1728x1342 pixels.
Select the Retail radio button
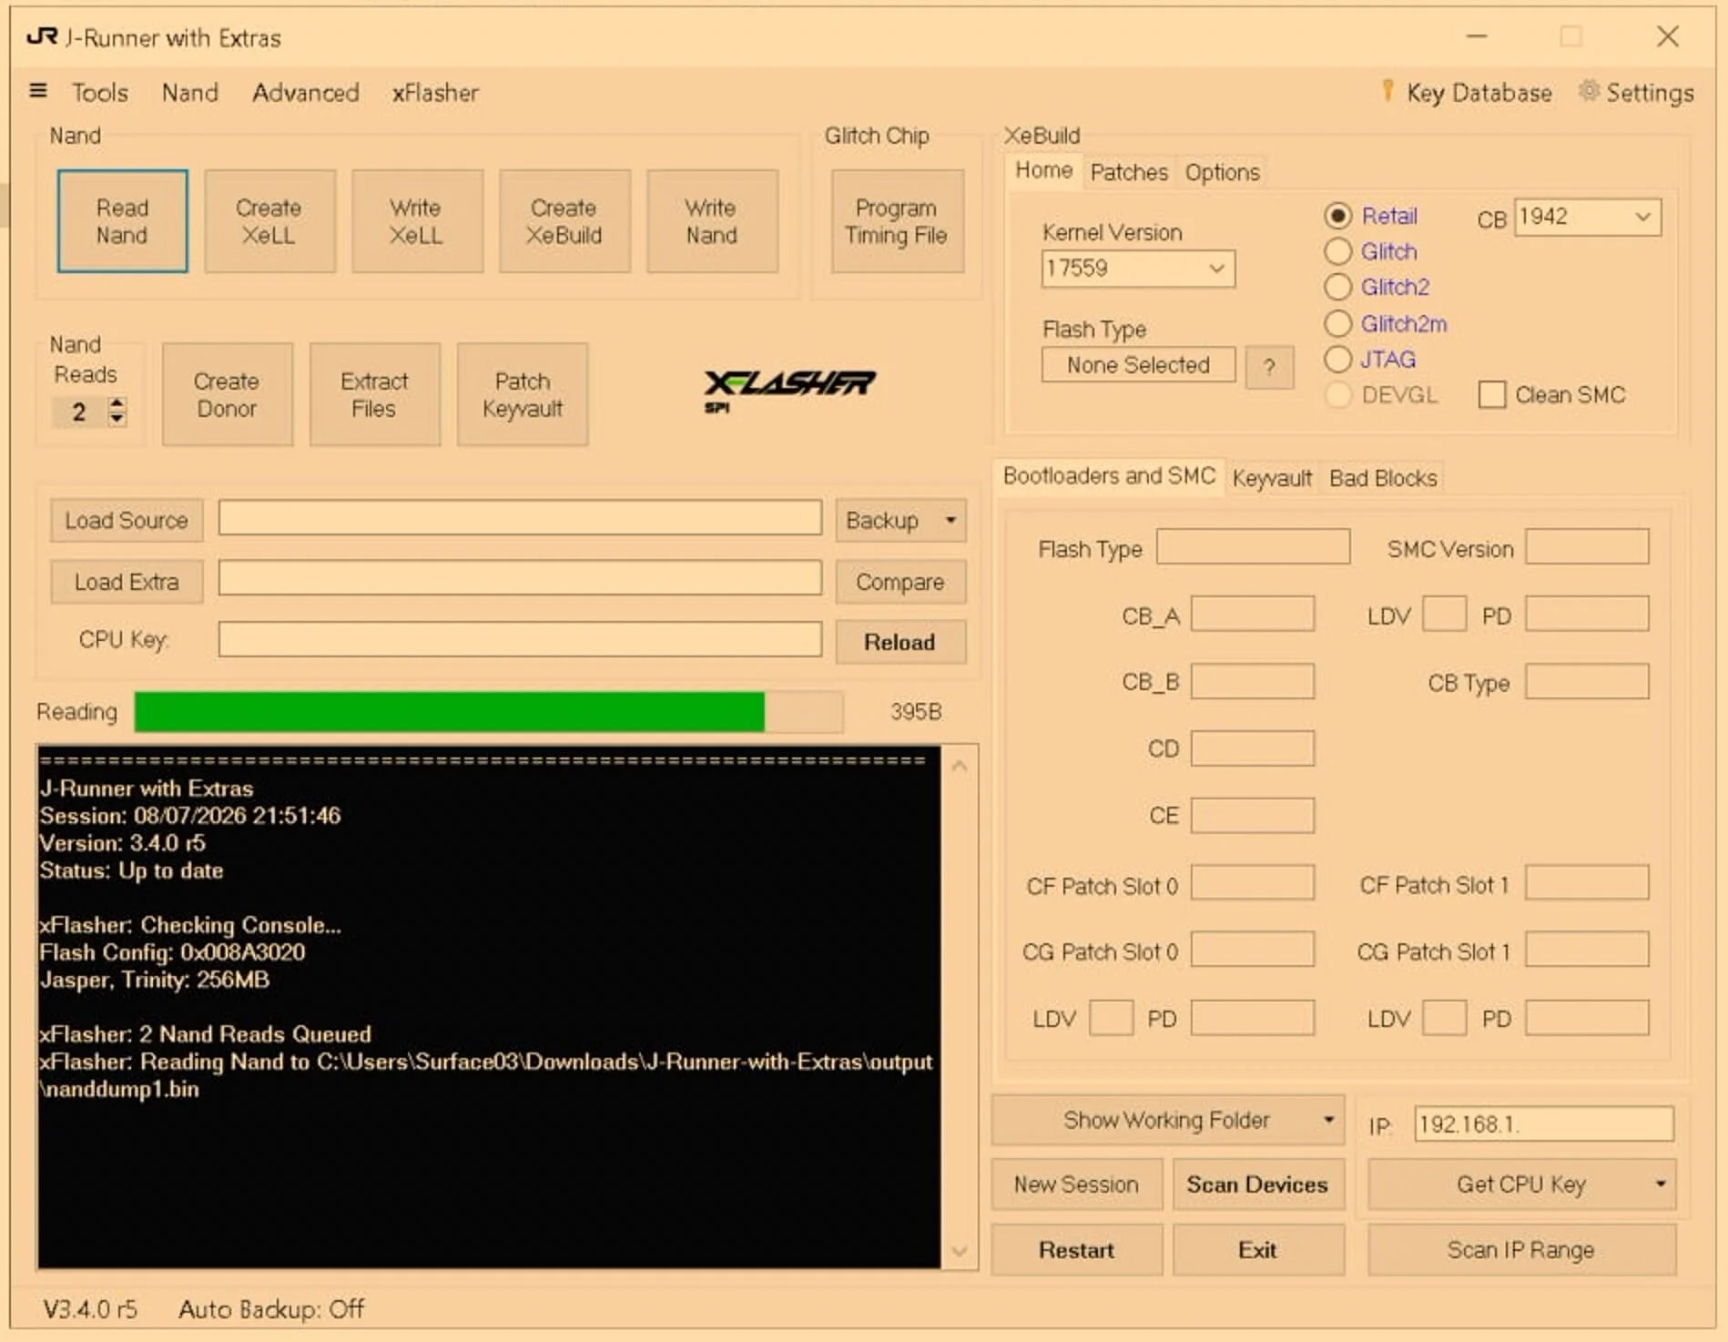point(1337,216)
